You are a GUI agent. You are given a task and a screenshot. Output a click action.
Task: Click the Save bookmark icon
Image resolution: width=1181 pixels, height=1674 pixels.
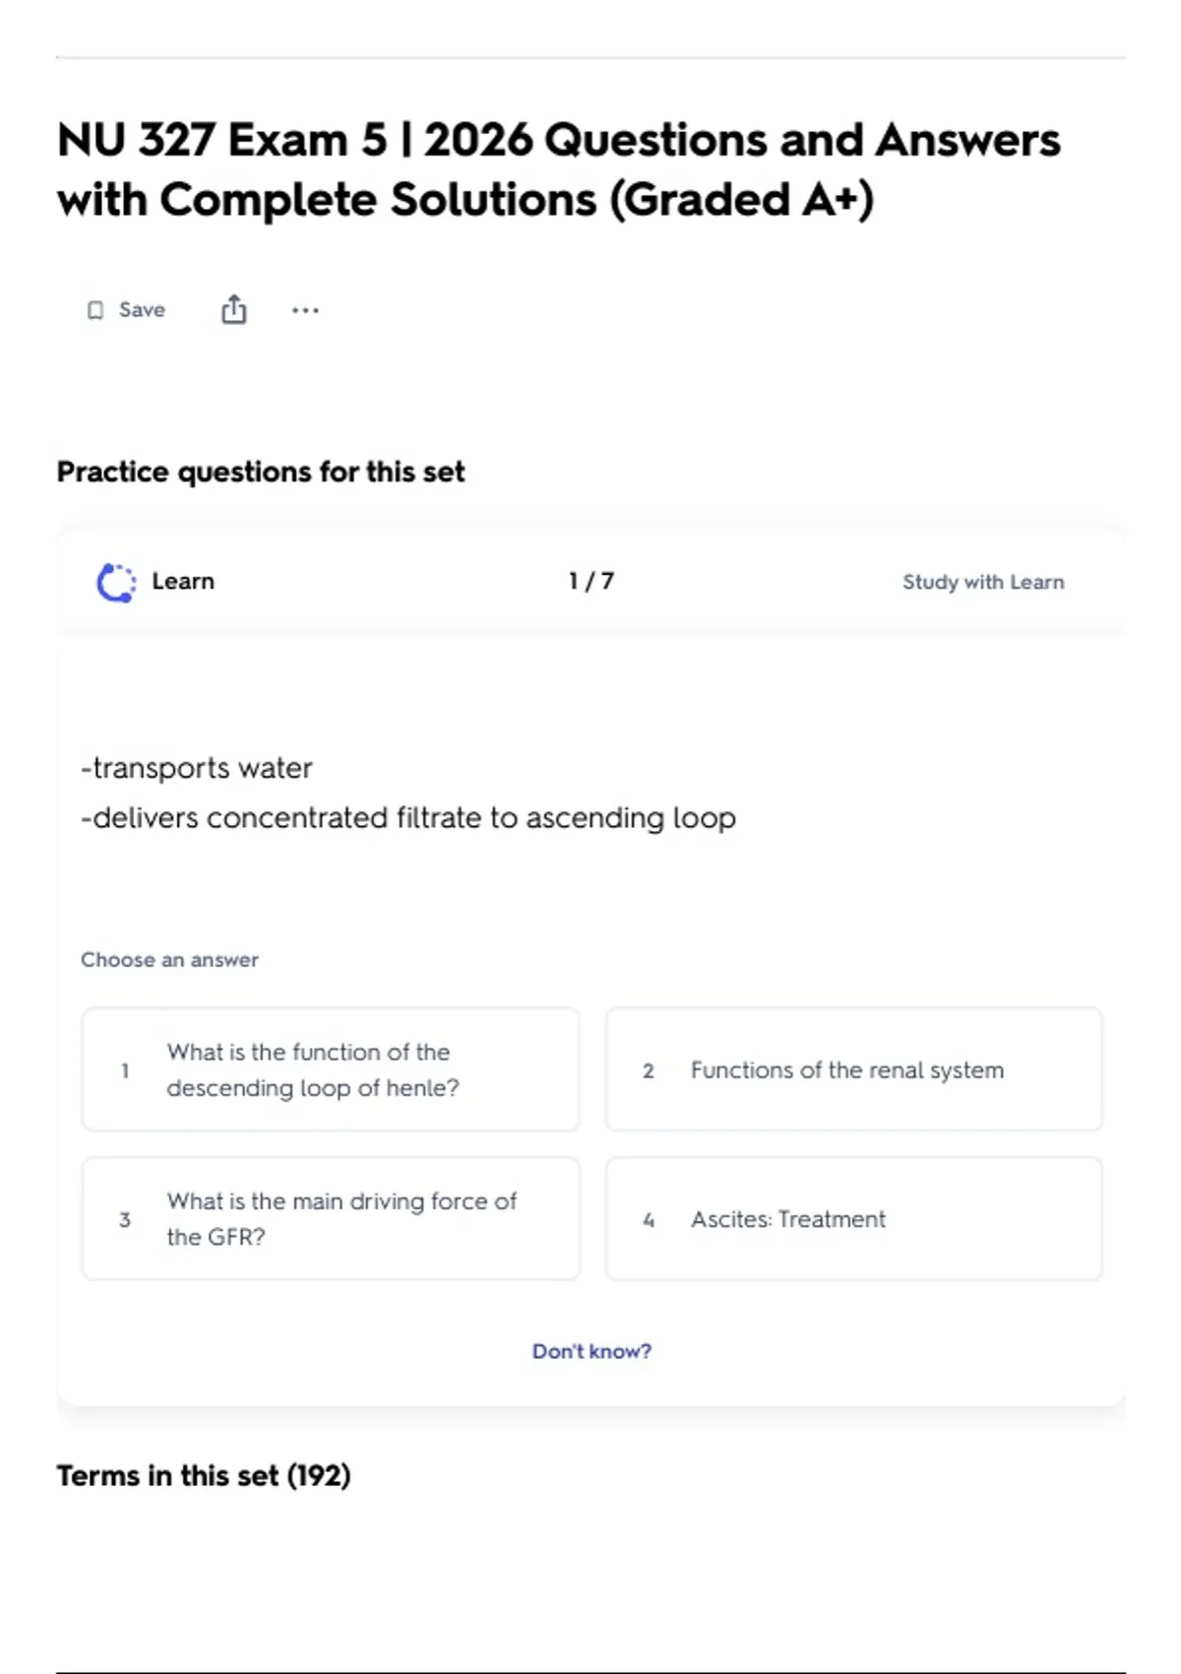(x=95, y=310)
